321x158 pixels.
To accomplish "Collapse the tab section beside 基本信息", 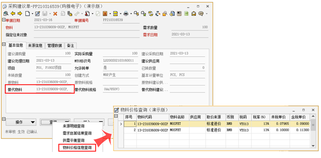I will [x=4, y=44].
